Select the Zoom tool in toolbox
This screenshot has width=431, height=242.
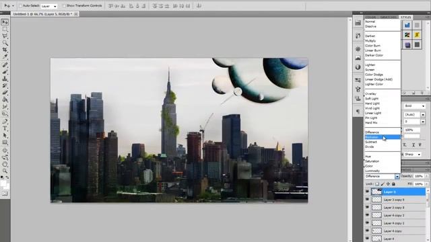5,171
